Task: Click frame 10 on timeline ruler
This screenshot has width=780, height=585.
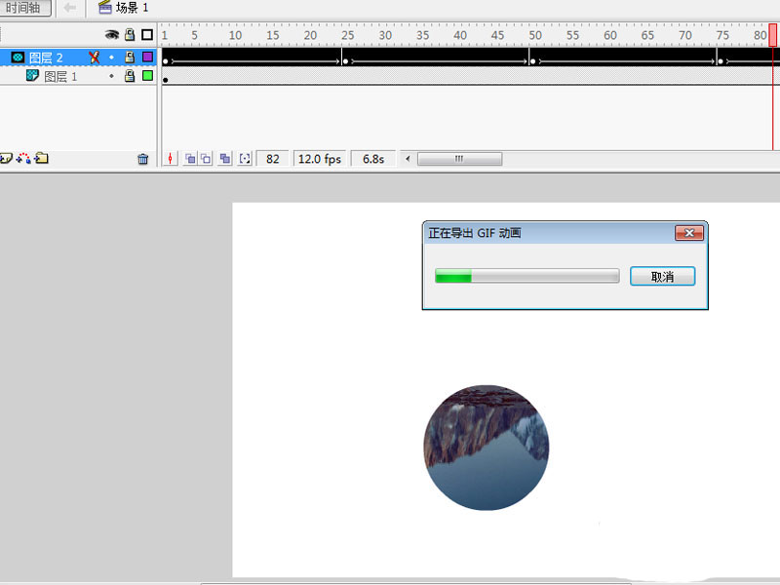Action: pos(235,35)
